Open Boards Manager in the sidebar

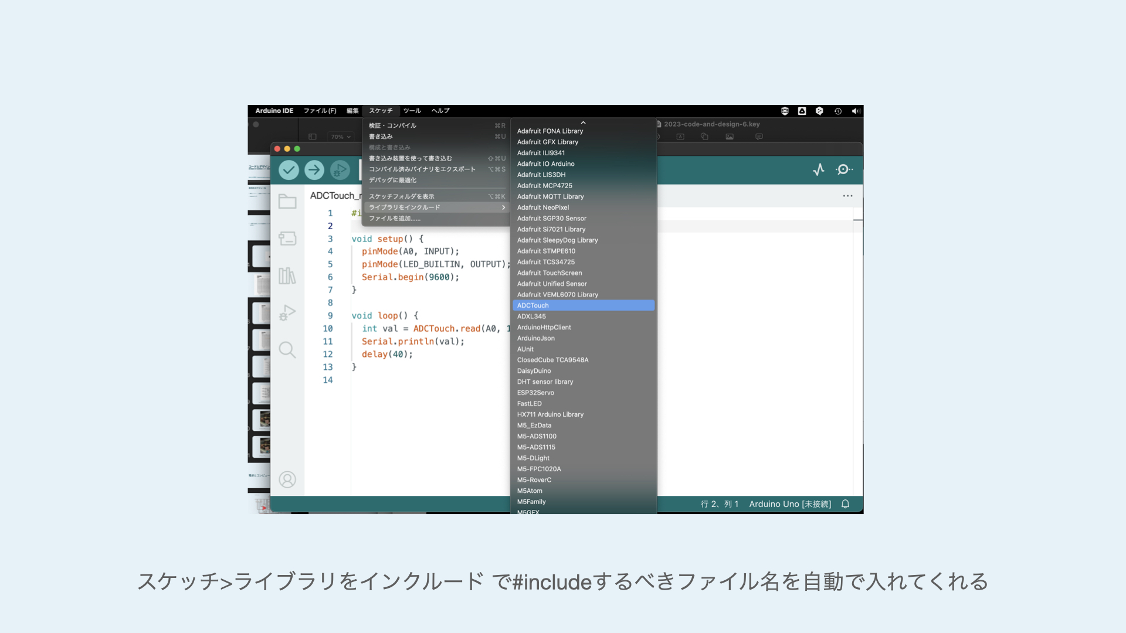(287, 239)
